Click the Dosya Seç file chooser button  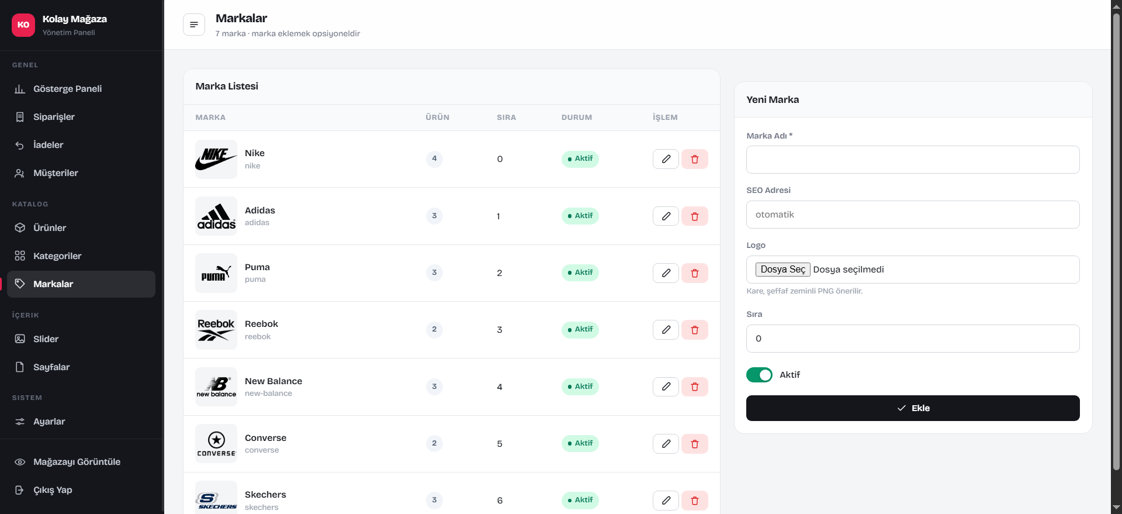point(783,270)
